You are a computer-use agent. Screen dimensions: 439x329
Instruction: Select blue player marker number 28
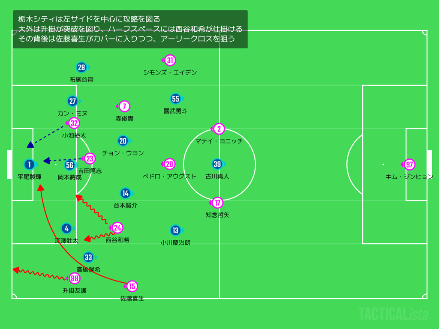(81, 67)
